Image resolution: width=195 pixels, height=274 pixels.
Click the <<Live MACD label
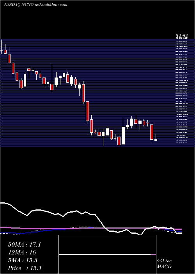coord(164,263)
